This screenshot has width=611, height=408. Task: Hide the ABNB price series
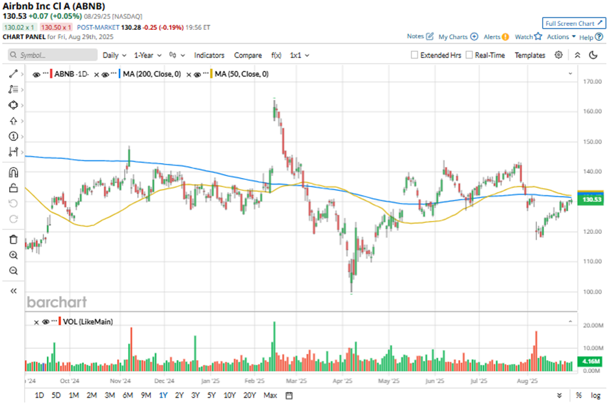click(36, 74)
